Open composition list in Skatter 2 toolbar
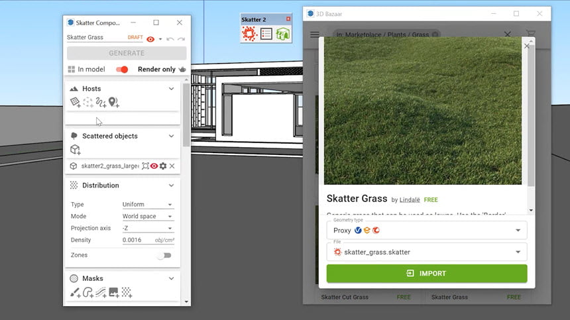Image resolution: width=570 pixels, height=320 pixels. [266, 34]
